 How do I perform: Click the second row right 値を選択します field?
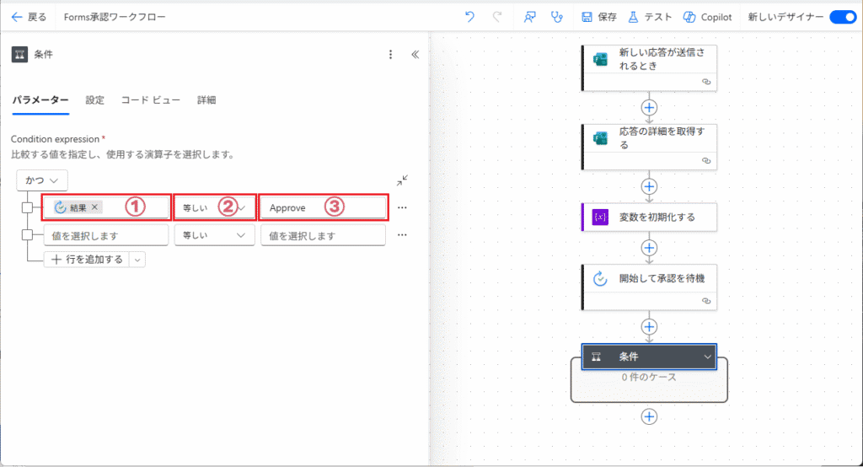pyautogui.click(x=323, y=236)
